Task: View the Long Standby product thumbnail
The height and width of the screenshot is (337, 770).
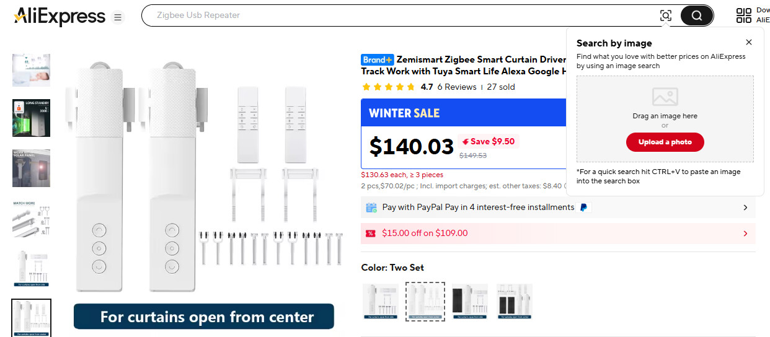Action: pos(31,118)
